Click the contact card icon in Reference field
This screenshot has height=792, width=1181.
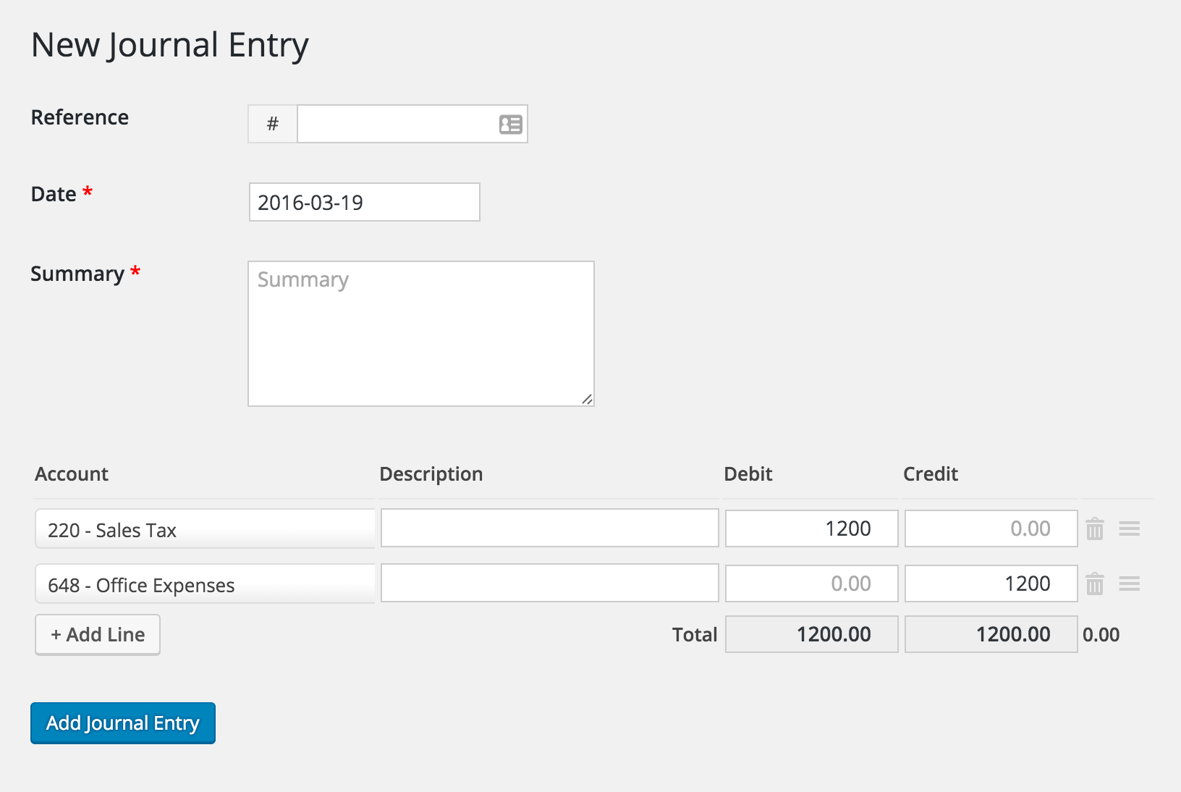[x=510, y=125]
